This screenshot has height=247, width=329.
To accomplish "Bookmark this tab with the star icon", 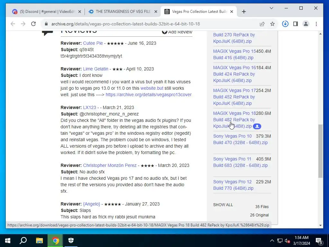I will [272, 24].
